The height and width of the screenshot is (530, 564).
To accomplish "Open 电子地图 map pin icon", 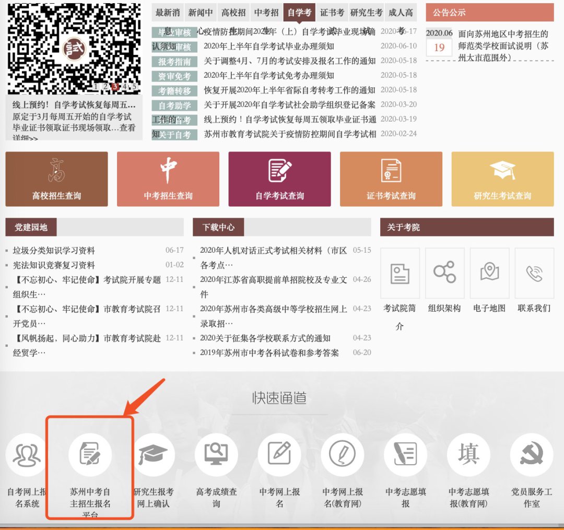I will point(489,273).
